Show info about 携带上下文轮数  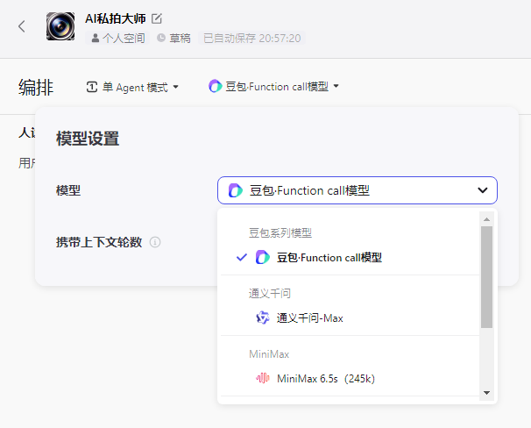(x=155, y=242)
